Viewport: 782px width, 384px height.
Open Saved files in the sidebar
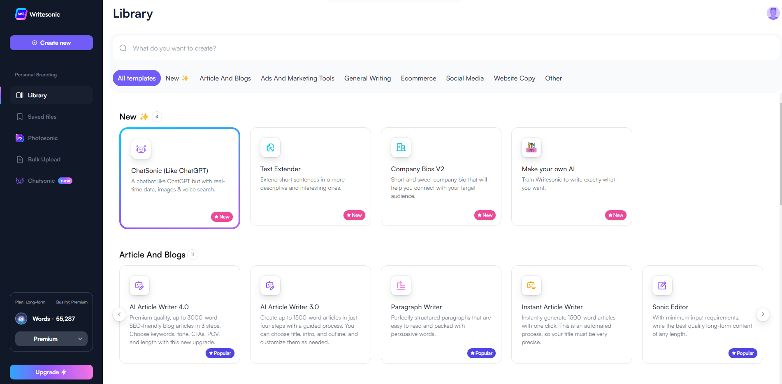point(42,117)
